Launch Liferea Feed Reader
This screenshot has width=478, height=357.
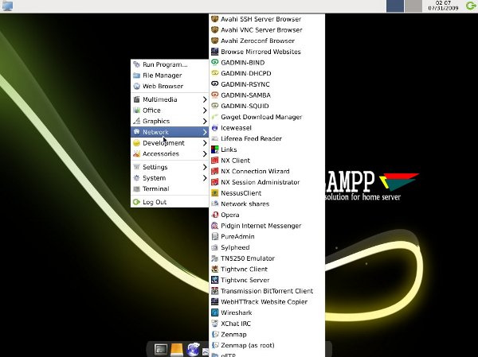pyautogui.click(x=267, y=138)
